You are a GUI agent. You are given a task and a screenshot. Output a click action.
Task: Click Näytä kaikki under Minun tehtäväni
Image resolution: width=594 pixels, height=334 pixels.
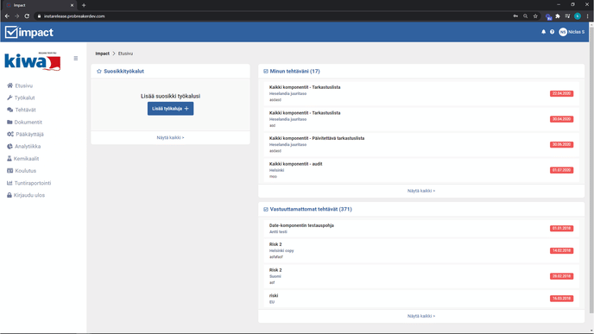click(x=421, y=191)
